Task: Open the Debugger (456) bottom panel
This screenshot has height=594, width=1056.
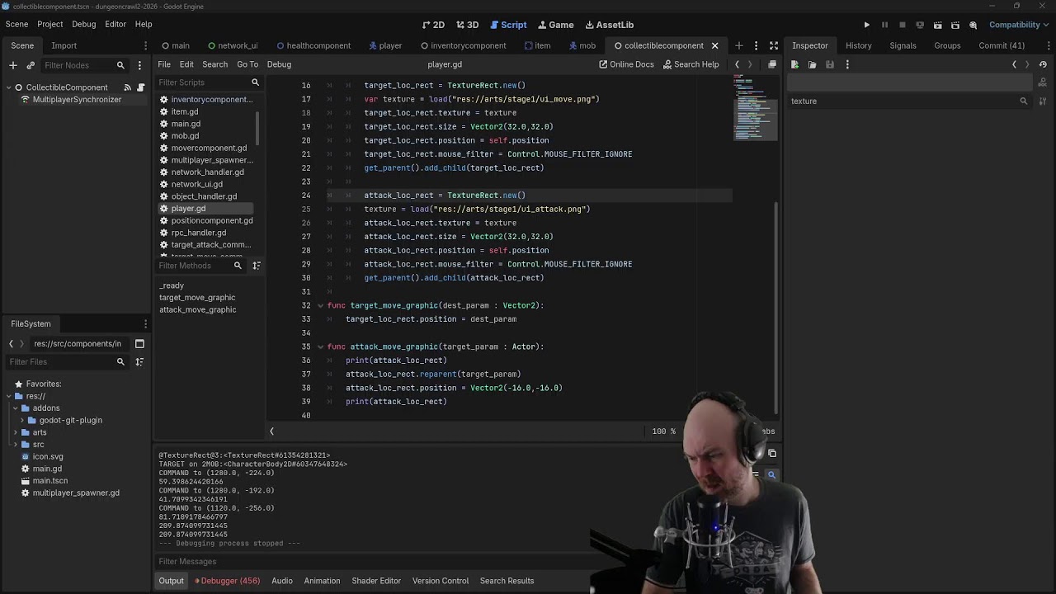Action: [x=227, y=581]
